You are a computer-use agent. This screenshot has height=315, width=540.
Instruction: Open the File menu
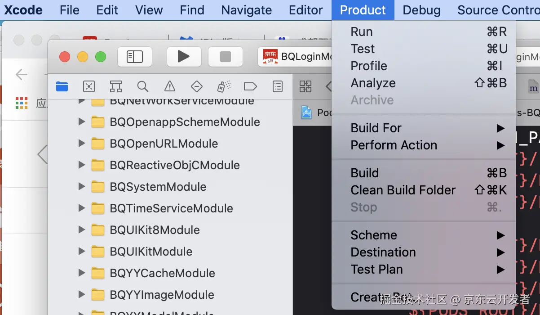70,10
